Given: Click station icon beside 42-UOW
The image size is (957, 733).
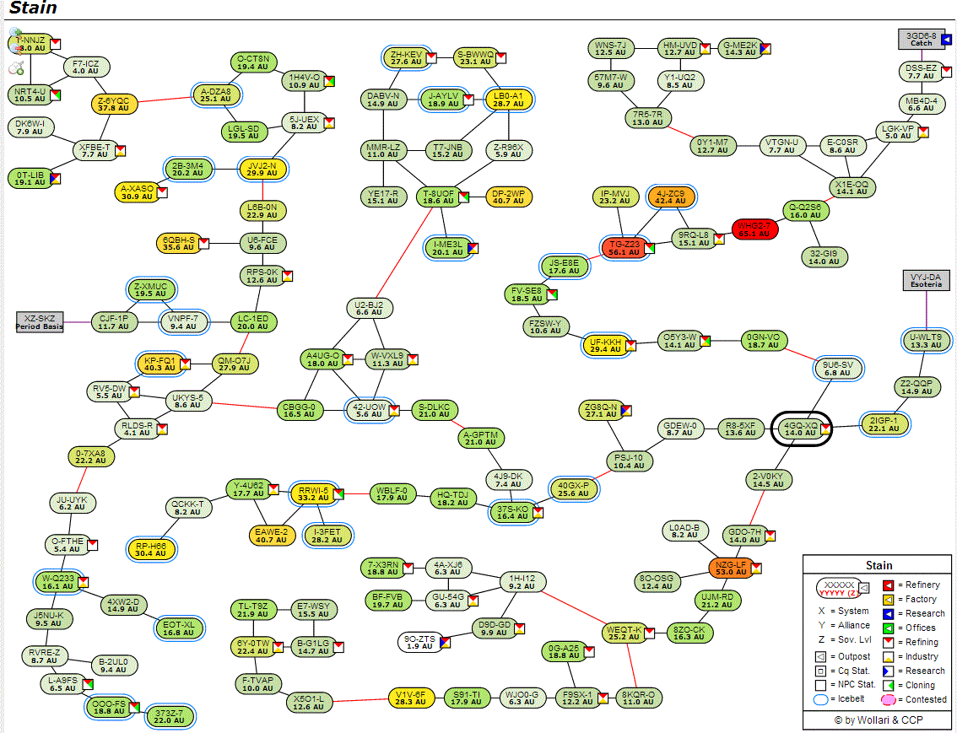Looking at the screenshot, I should point(394,411).
